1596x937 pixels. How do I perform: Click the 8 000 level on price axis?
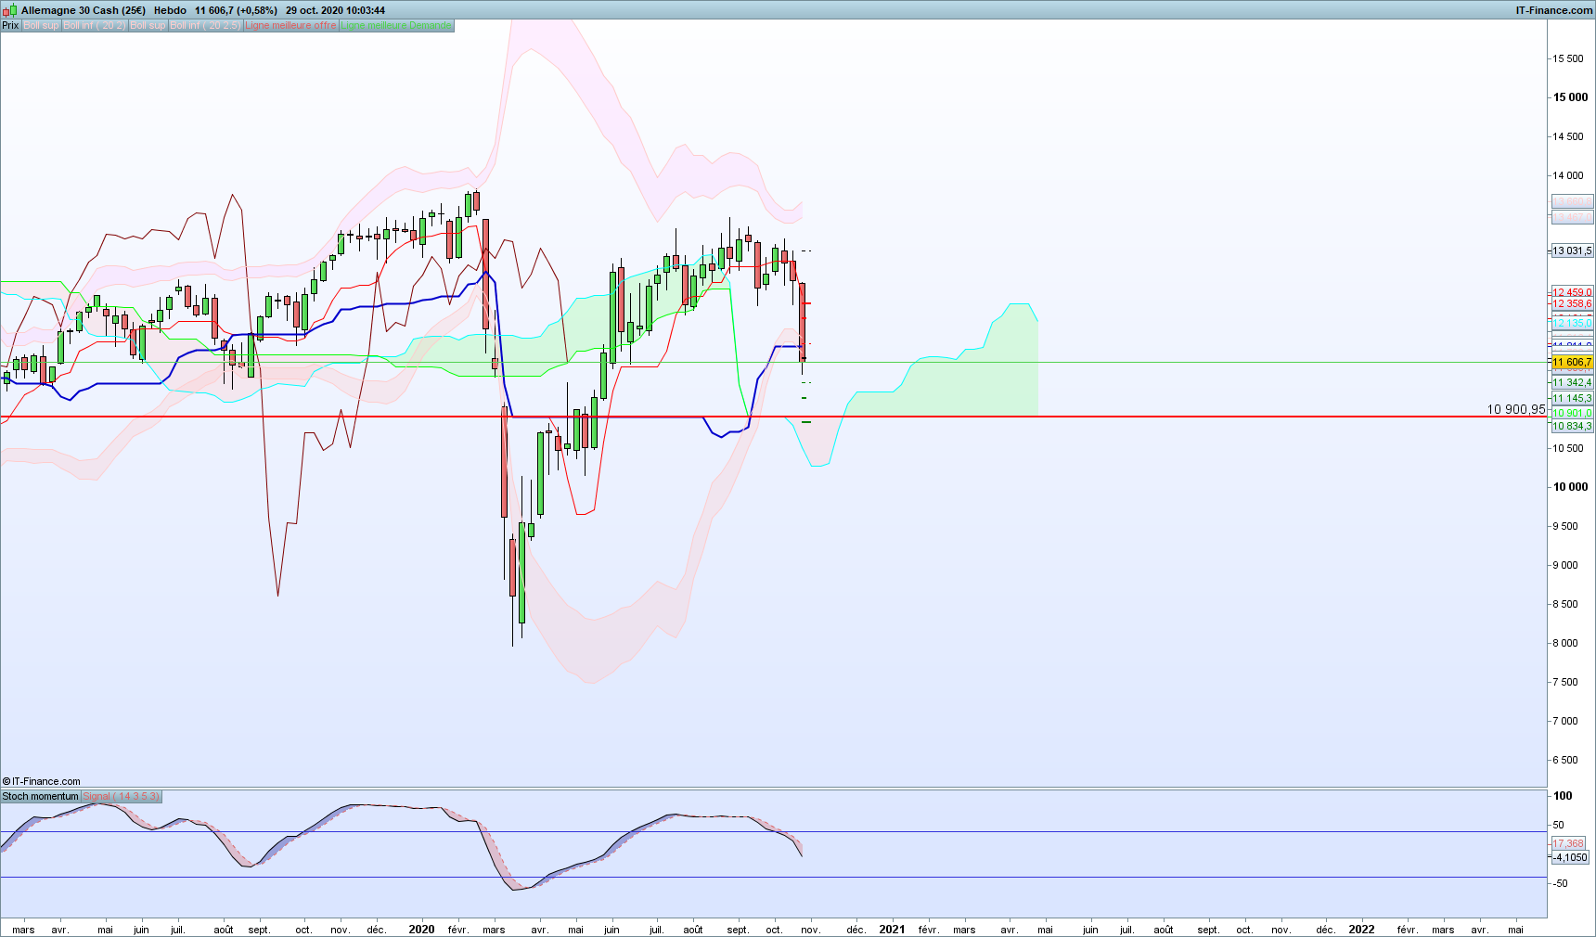coord(1565,642)
